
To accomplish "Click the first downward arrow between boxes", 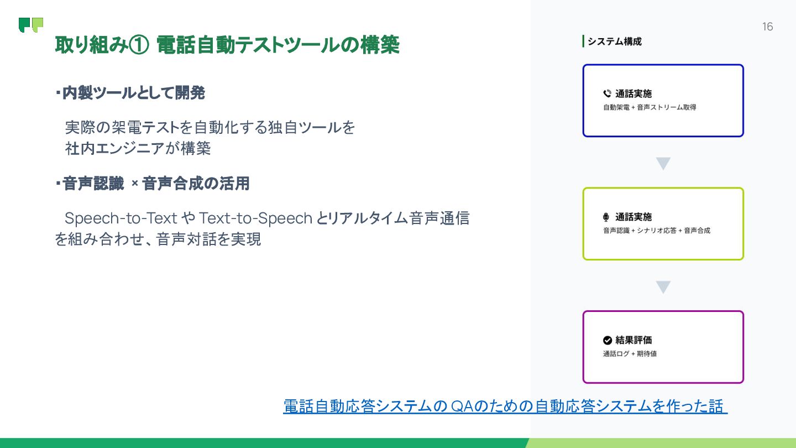I will [x=663, y=164].
